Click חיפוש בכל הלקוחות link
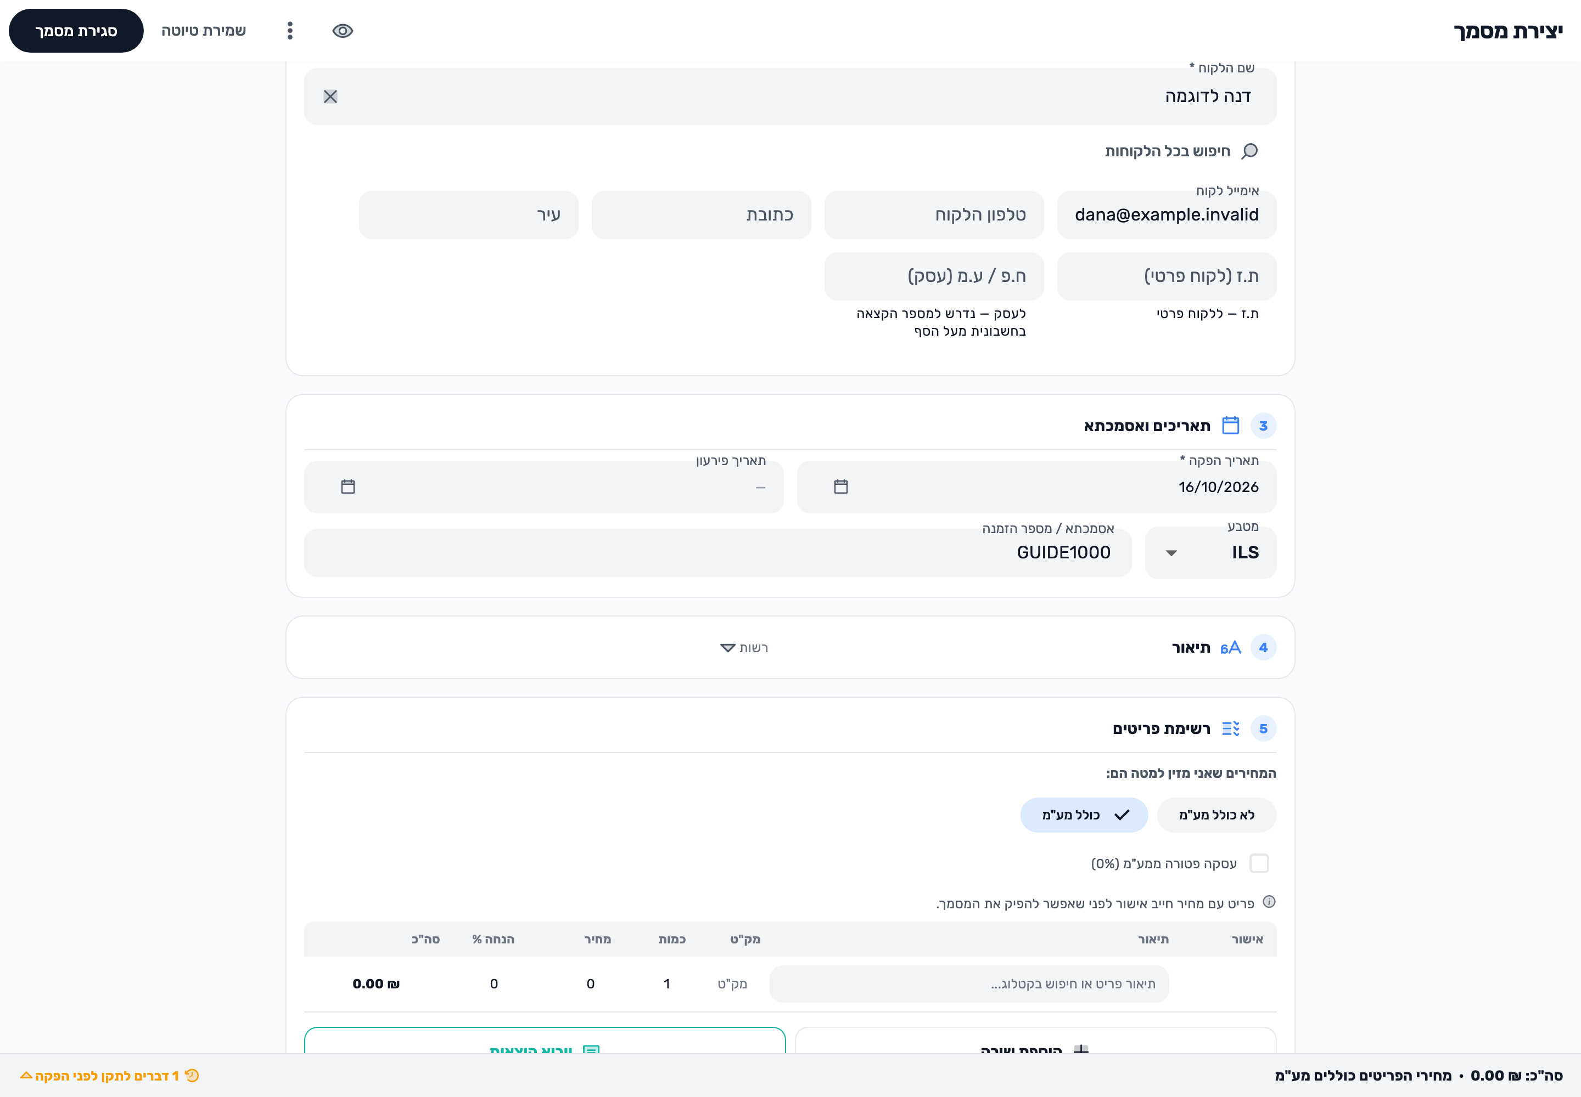Viewport: 1581px width, 1097px height. [1168, 151]
